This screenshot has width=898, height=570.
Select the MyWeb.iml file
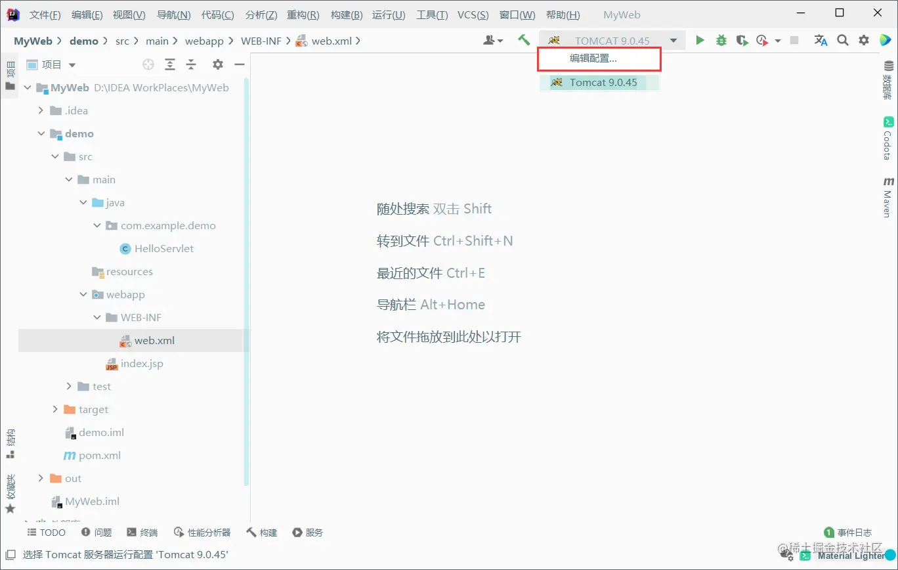pyautogui.click(x=85, y=501)
